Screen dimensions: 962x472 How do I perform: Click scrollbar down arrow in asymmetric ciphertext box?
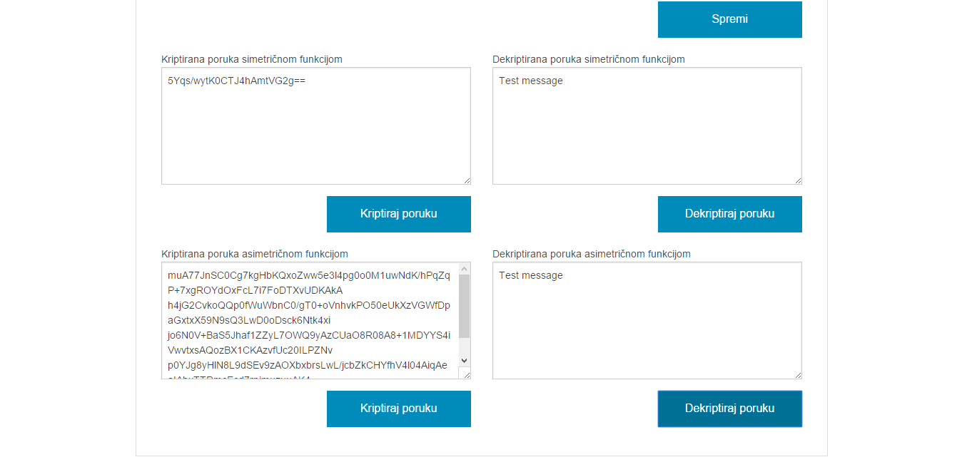tap(464, 361)
